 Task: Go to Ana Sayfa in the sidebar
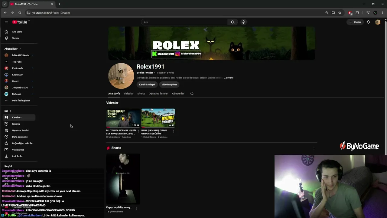tap(17, 32)
